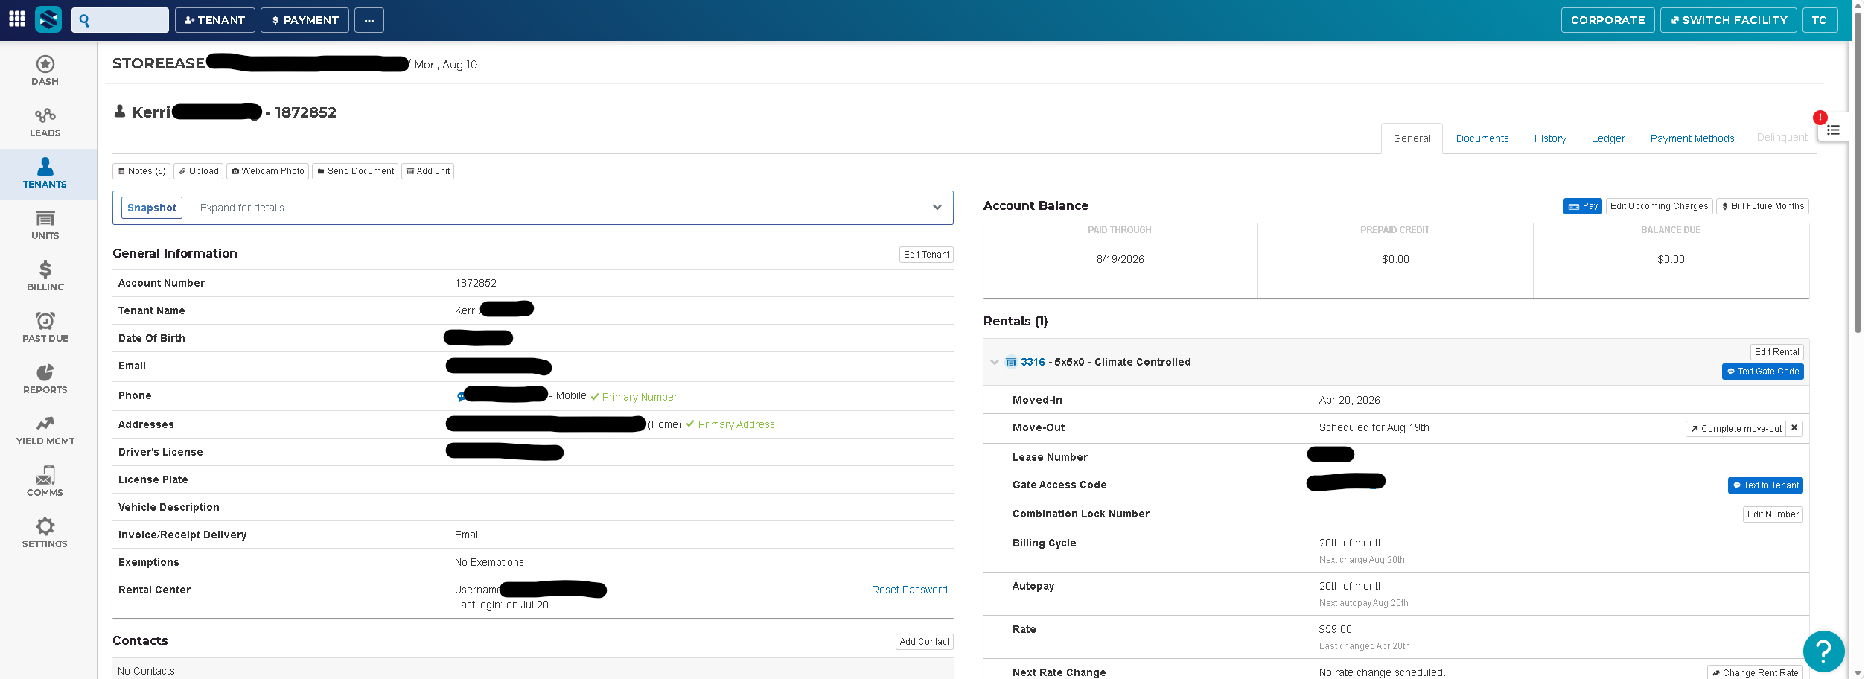Click move-in date Apr 20, 2026
Image resolution: width=1865 pixels, height=679 pixels.
[1350, 400]
